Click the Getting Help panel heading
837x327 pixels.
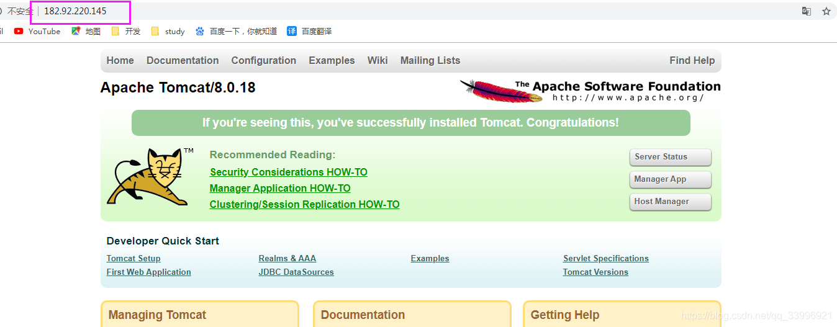pyautogui.click(x=565, y=315)
